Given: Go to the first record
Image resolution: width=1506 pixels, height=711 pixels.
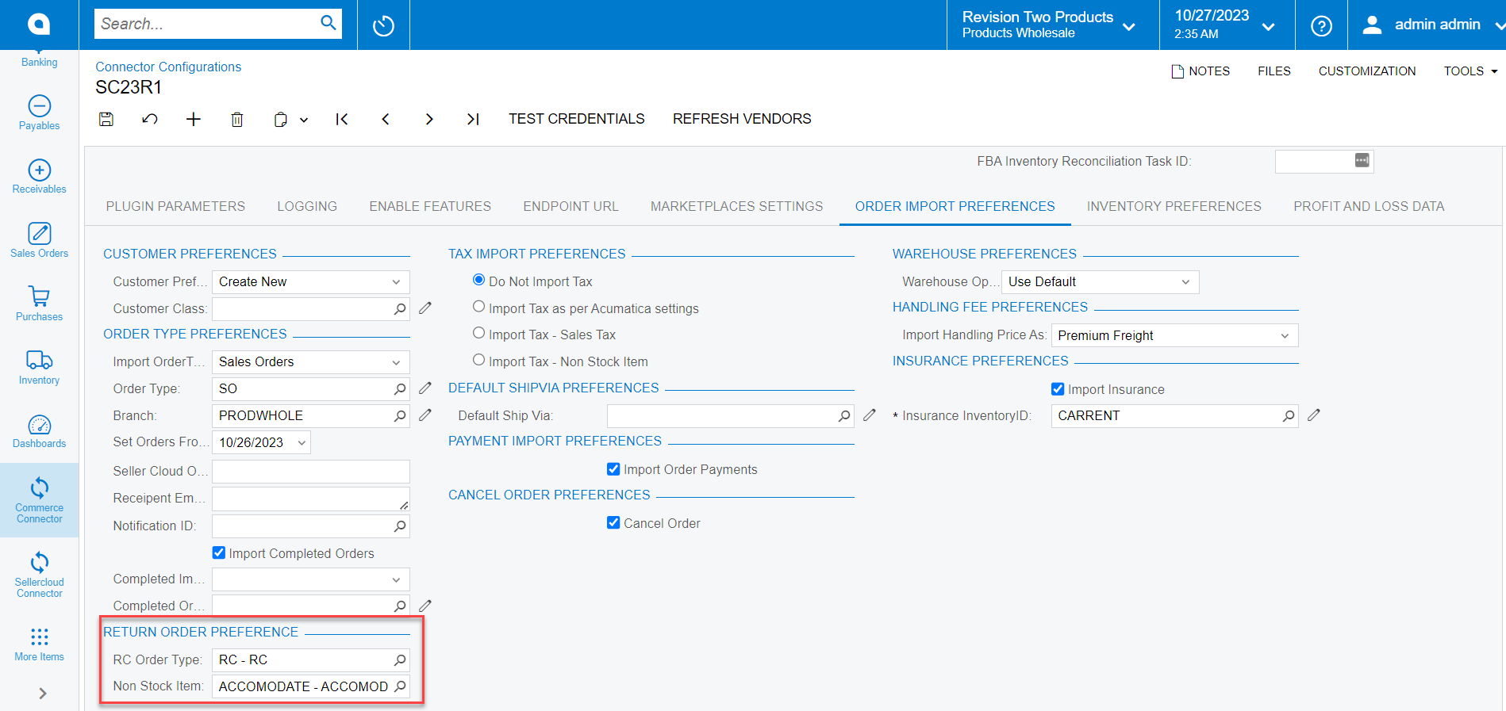Looking at the screenshot, I should coord(342,119).
